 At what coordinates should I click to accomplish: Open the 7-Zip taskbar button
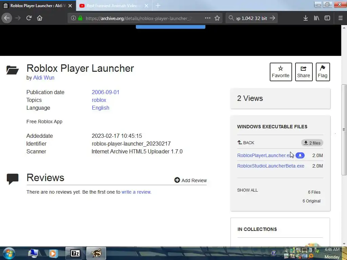75,253
